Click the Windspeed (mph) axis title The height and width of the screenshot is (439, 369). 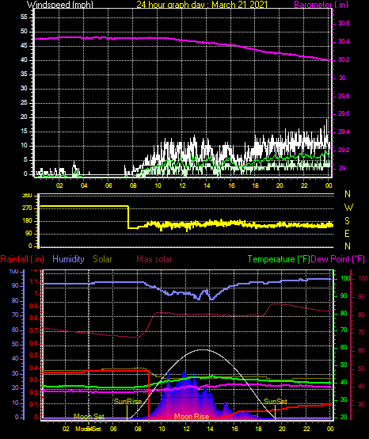60,5
